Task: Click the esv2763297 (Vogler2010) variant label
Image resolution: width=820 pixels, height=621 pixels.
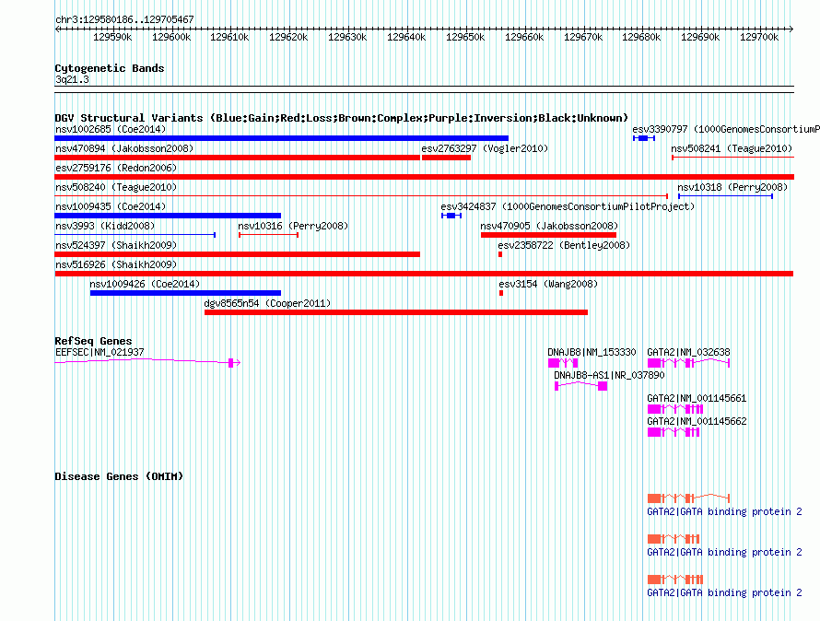Action: pos(485,148)
